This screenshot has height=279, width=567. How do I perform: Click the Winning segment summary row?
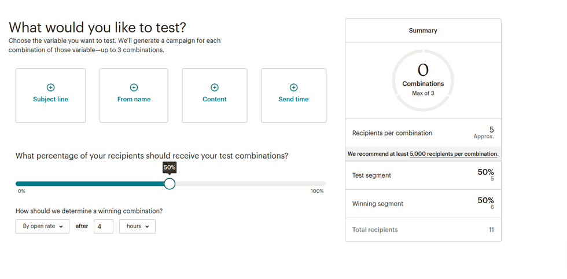(x=423, y=204)
